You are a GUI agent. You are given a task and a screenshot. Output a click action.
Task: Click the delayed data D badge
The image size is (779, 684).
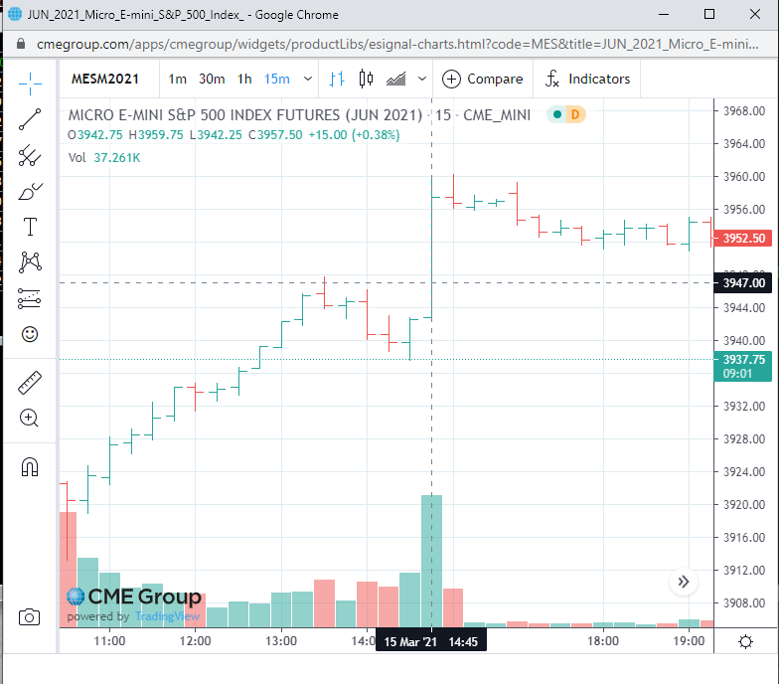574,115
